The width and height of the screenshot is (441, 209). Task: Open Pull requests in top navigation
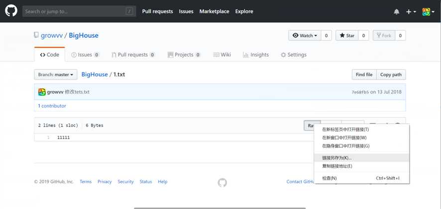coord(157,11)
